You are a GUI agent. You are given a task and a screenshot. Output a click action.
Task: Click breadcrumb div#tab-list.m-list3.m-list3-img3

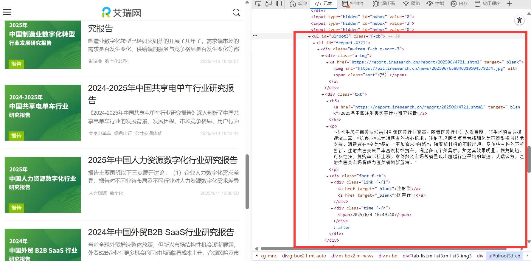click(x=437, y=256)
